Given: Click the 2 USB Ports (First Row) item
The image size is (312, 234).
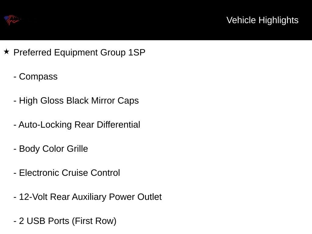Looking at the screenshot, I should tap(68, 221).
